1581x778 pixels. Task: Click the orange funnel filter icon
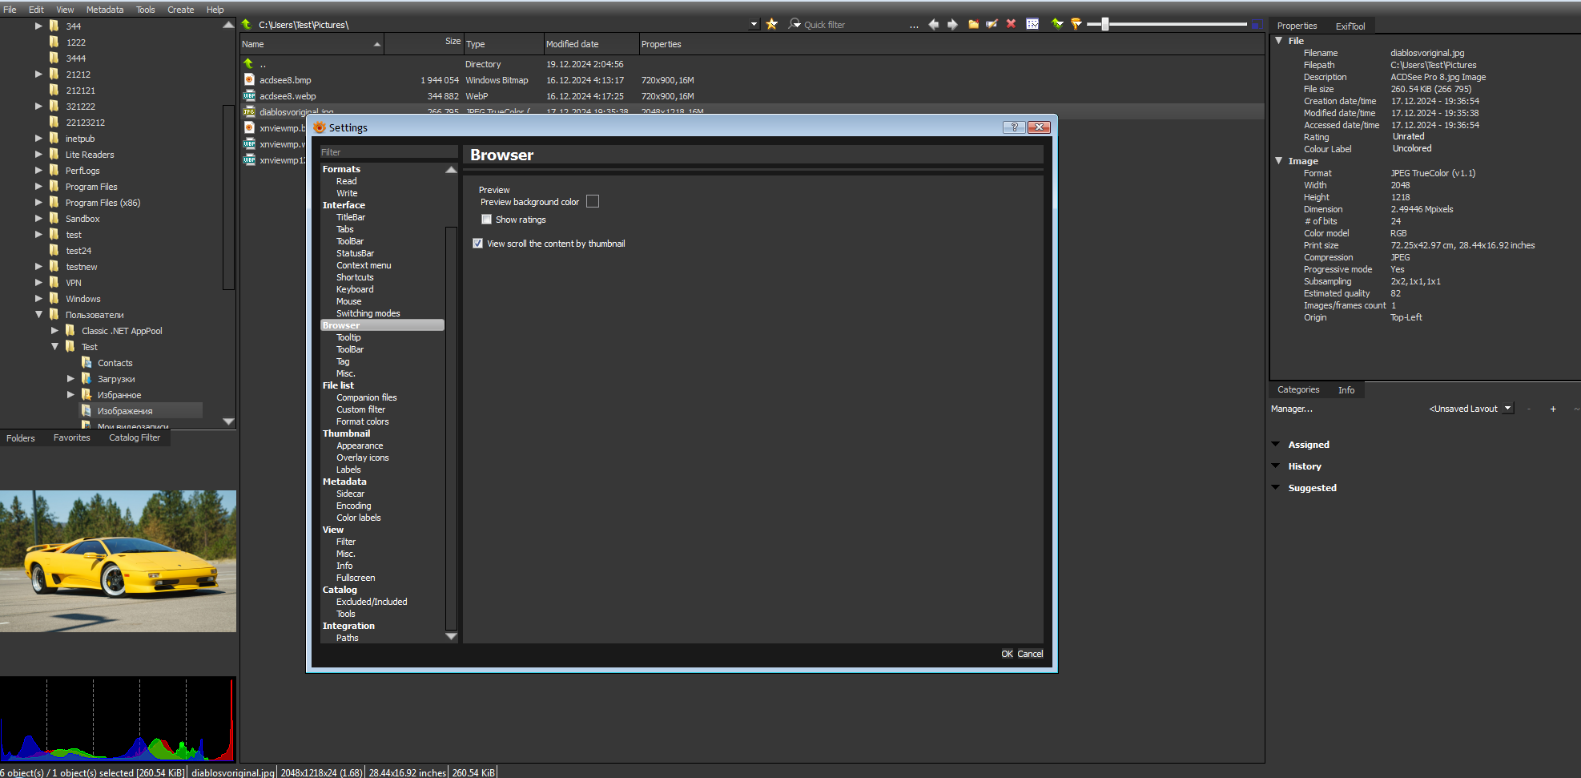pos(1076,24)
